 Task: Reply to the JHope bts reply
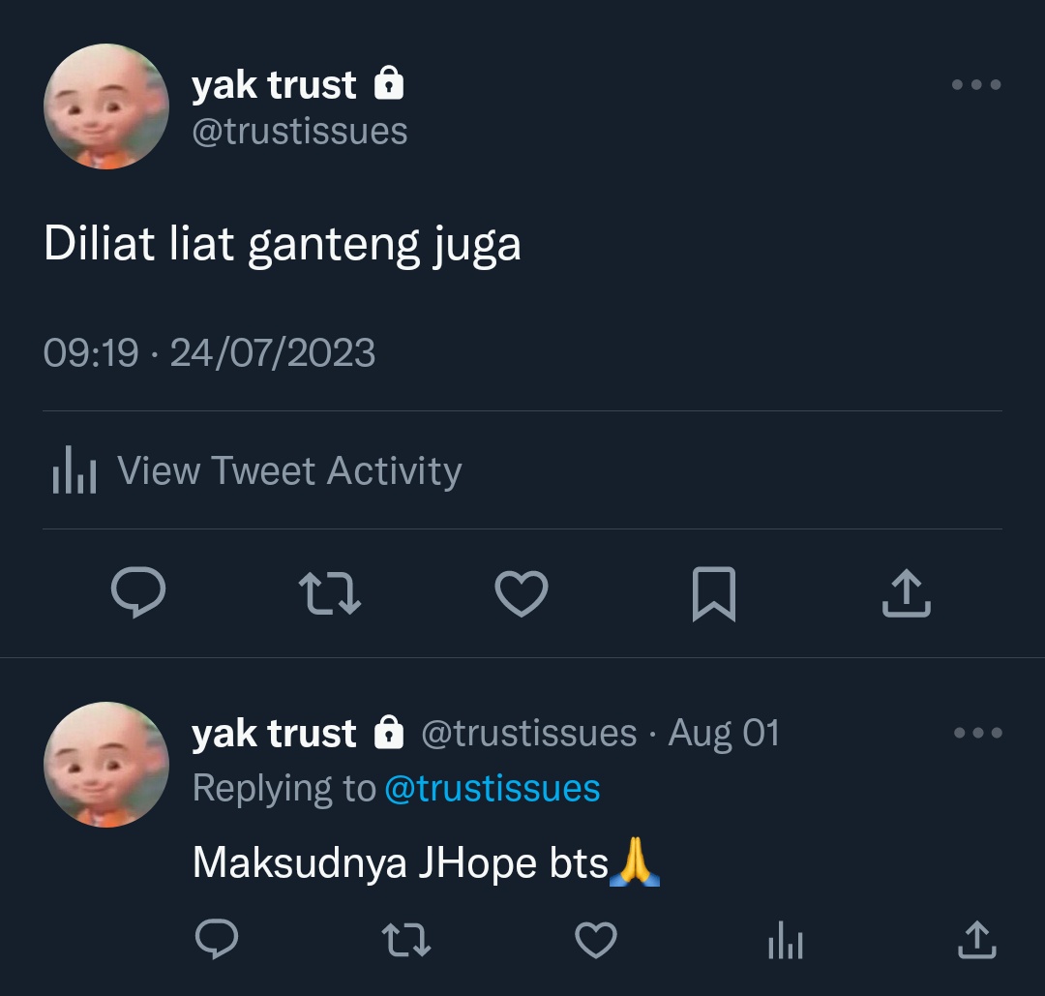tap(217, 939)
